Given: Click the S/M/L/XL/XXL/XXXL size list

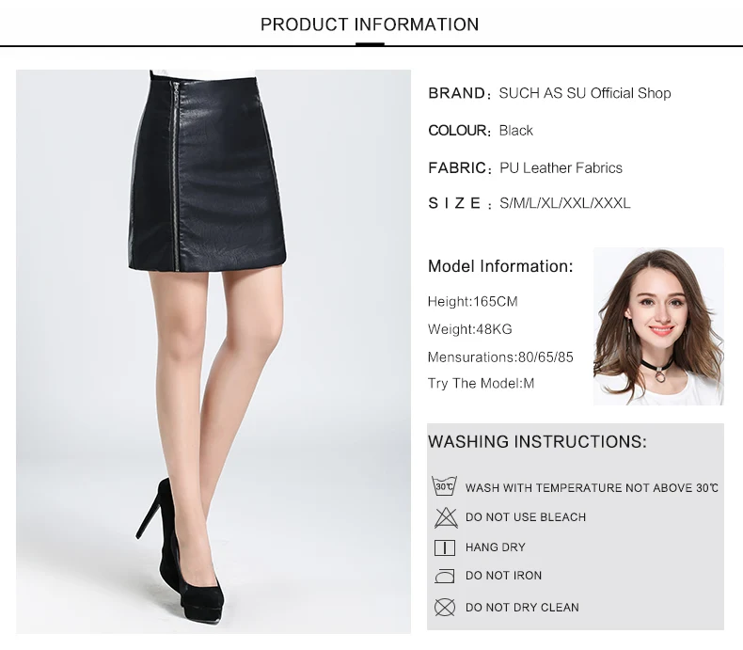Looking at the screenshot, I should (x=565, y=203).
